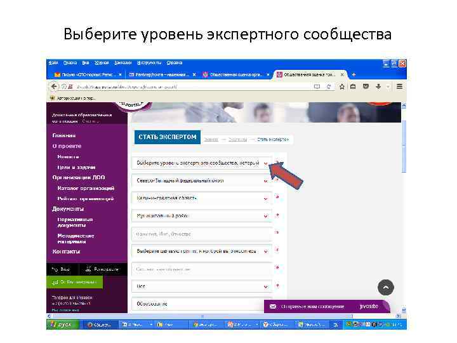The height and width of the screenshot is (343, 457).
Task: Open the Файл menu
Action: pyautogui.click(x=53, y=63)
